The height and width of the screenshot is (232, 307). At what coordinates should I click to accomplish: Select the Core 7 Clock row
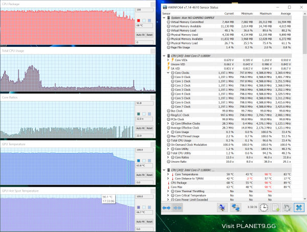pos(227,107)
